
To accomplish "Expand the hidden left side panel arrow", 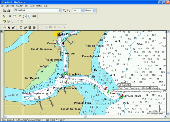I will (1, 32).
